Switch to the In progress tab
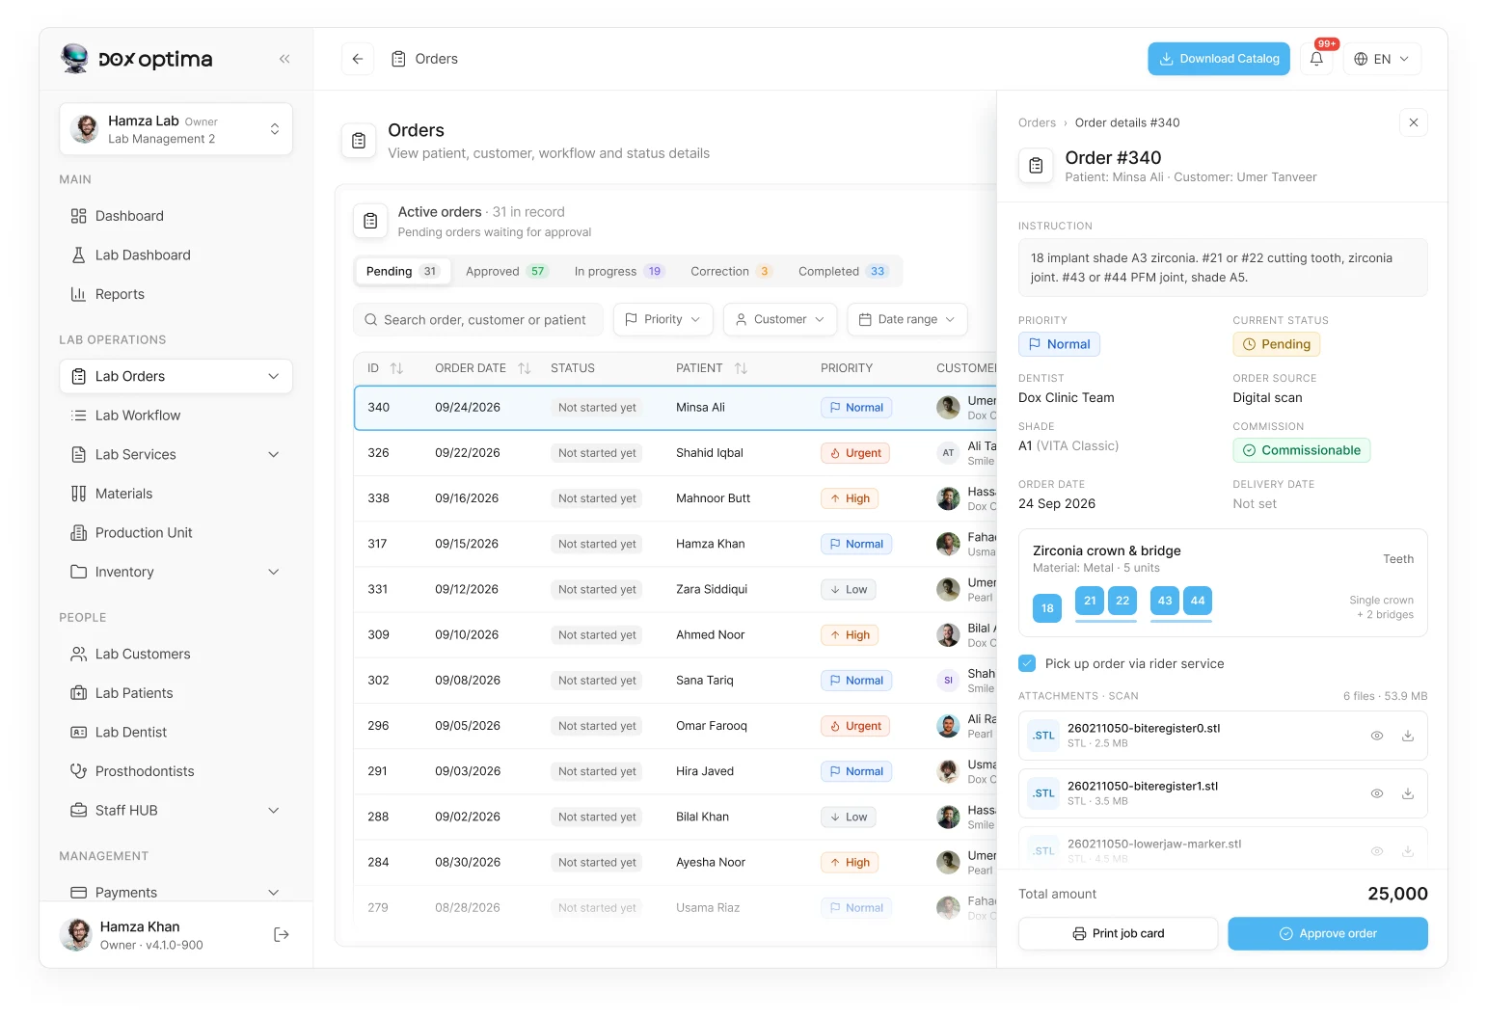Screen dimensions: 1487x1019 619,272
